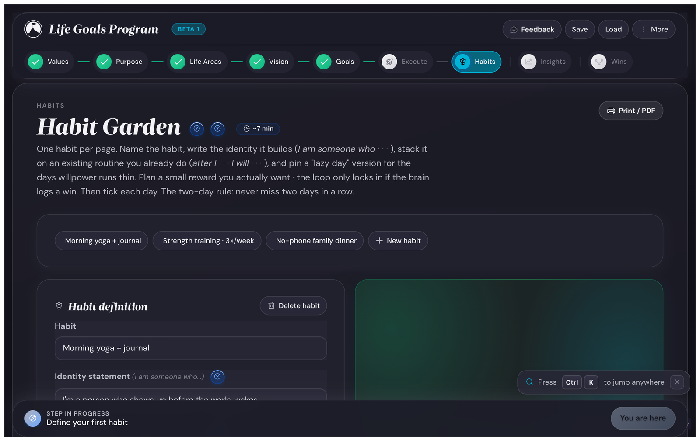Viewport: 700px width, 437px height.
Task: Click the Vision step checkmark icon
Action: tap(257, 62)
